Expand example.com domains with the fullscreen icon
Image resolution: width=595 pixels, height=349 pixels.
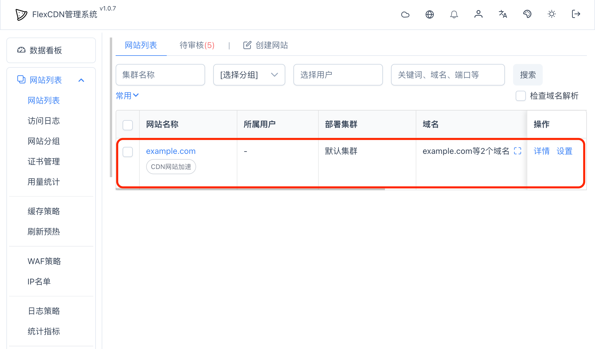click(x=518, y=151)
